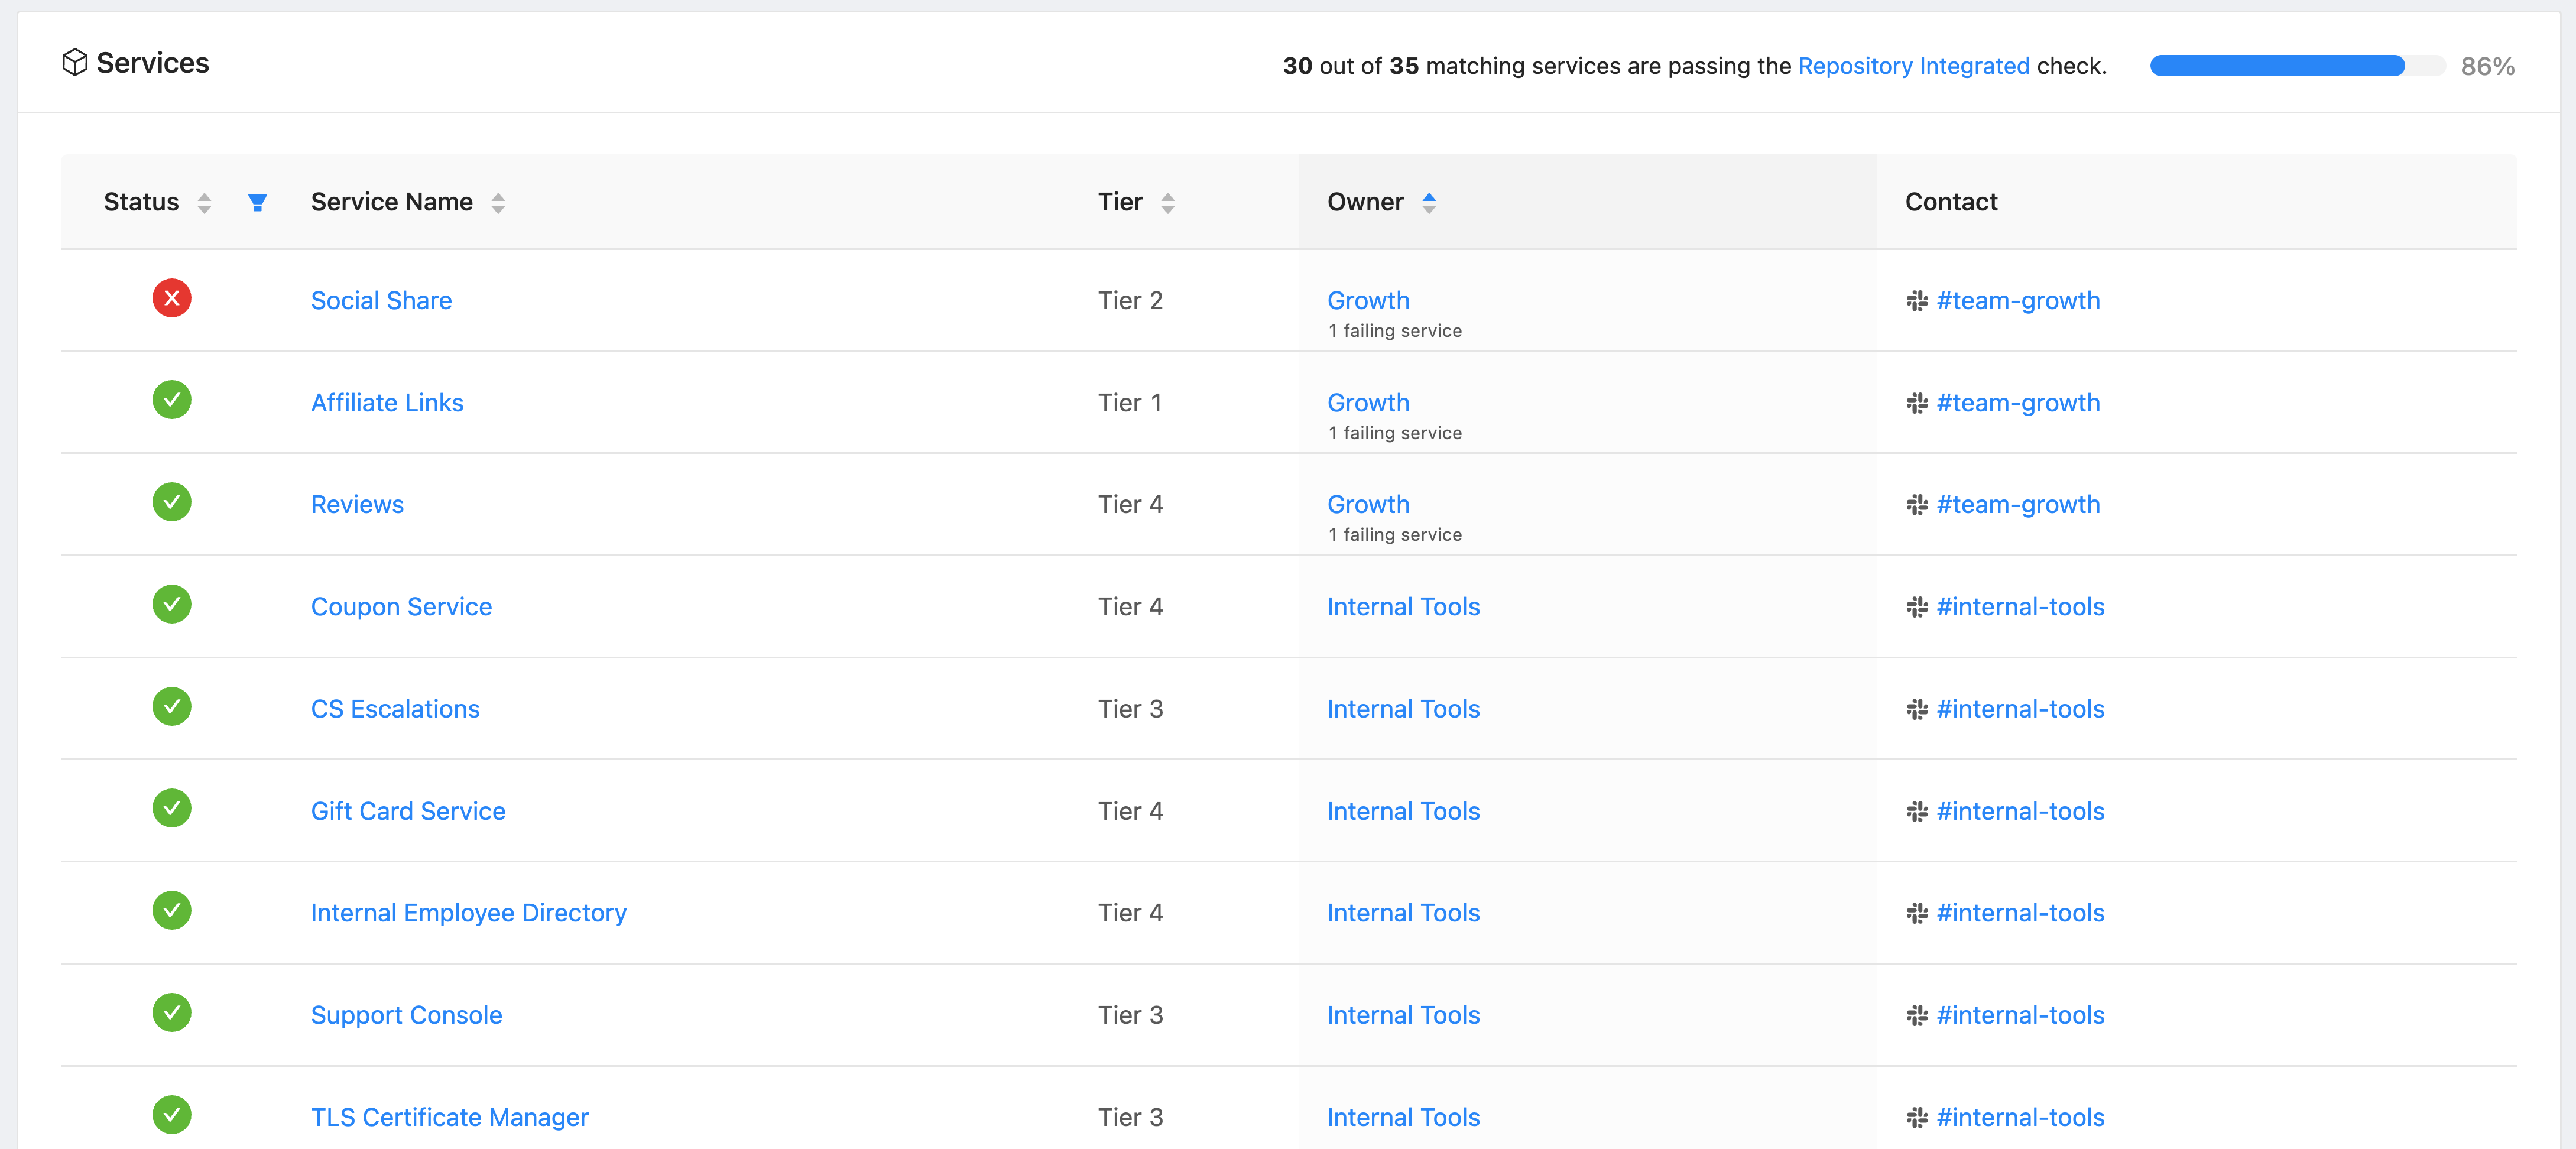Open the CS Escalations service
The image size is (2576, 1149).
(x=395, y=709)
